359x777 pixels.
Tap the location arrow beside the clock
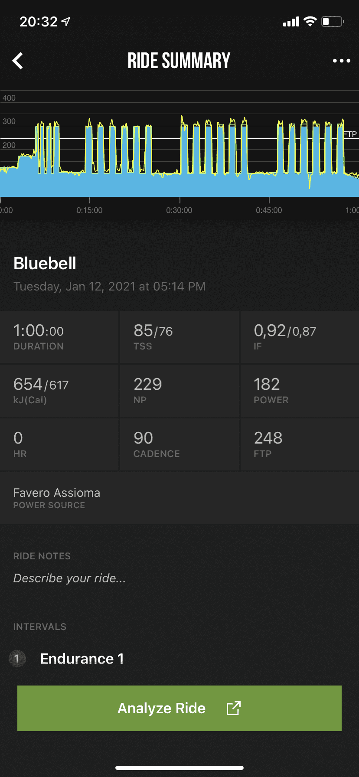(66, 21)
